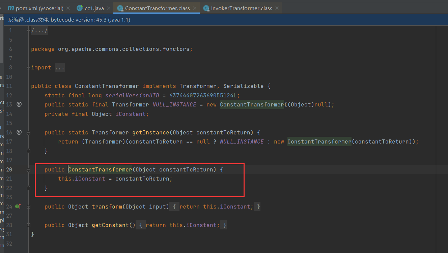Click the package name org.apache.commons.collections.functors
This screenshot has height=253, width=448.
(123, 49)
